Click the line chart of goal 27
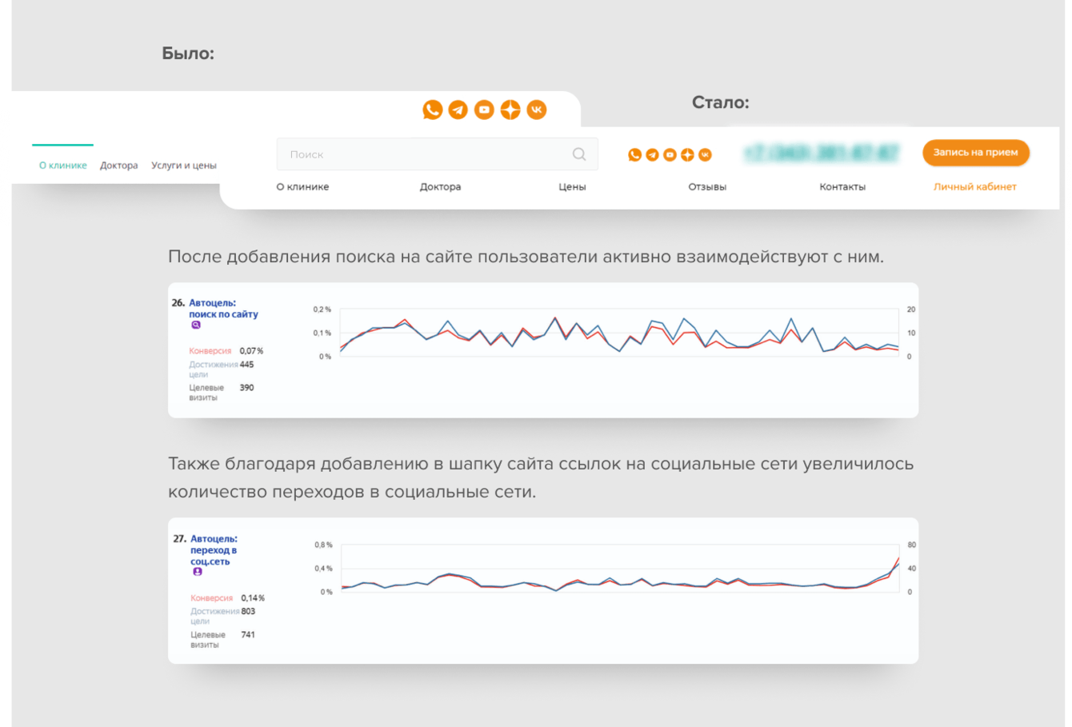 pyautogui.click(x=619, y=569)
